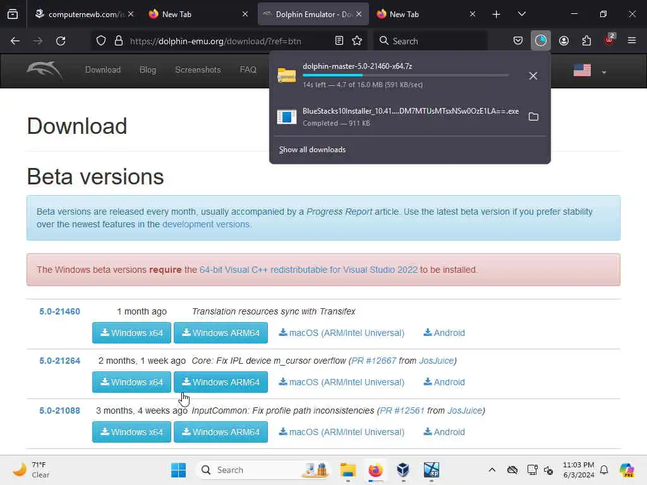Screen dimensions: 647x485
Task: Open version 5.0-21088 link
Action: 60,410
